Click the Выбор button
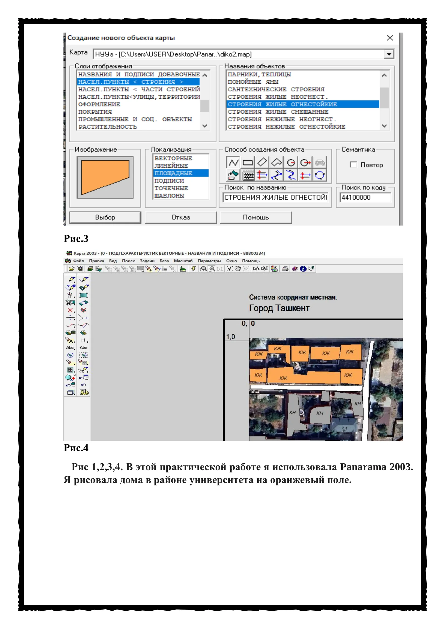 105,217
